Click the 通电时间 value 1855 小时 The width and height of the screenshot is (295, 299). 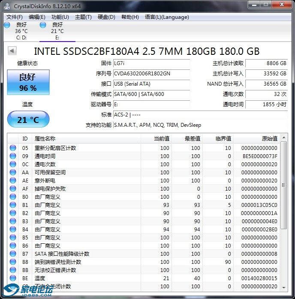click(x=267, y=105)
